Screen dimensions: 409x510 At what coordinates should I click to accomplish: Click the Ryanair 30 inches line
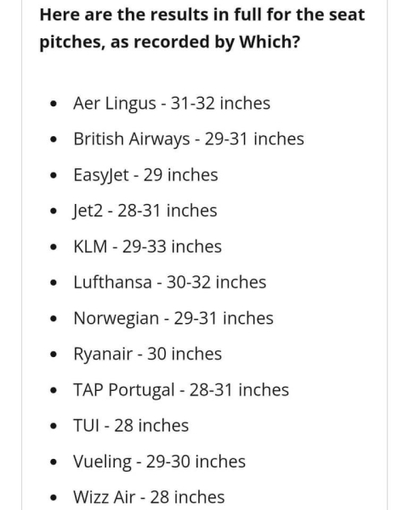[147, 354]
